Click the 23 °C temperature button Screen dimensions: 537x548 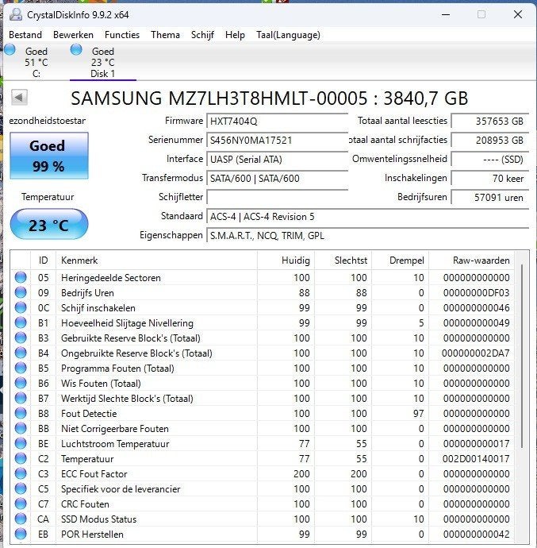click(49, 225)
